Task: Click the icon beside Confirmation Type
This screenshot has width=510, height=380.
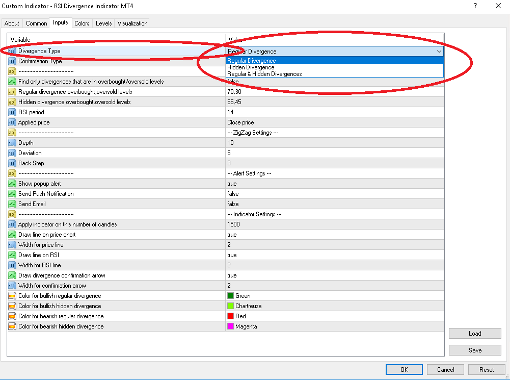Action: (12, 61)
